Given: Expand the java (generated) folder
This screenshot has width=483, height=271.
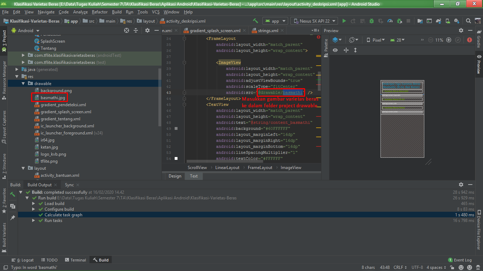Looking at the screenshot, I should pyautogui.click(x=17, y=70).
